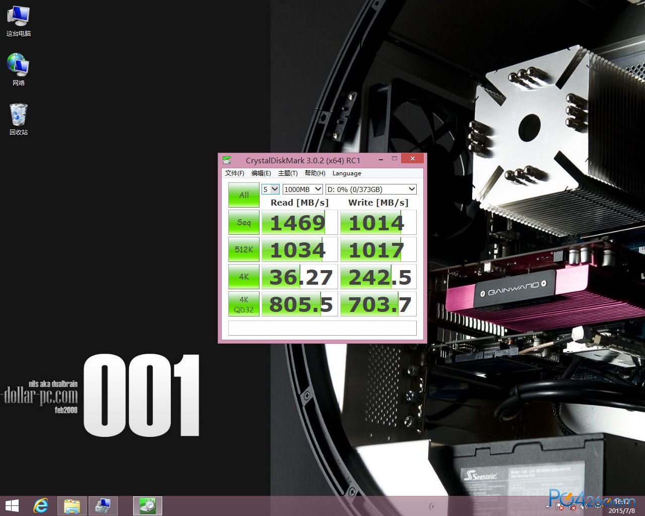Image resolution: width=645 pixels, height=516 pixels.
Task: Start the 4K QD32 benchmark
Action: tap(244, 304)
